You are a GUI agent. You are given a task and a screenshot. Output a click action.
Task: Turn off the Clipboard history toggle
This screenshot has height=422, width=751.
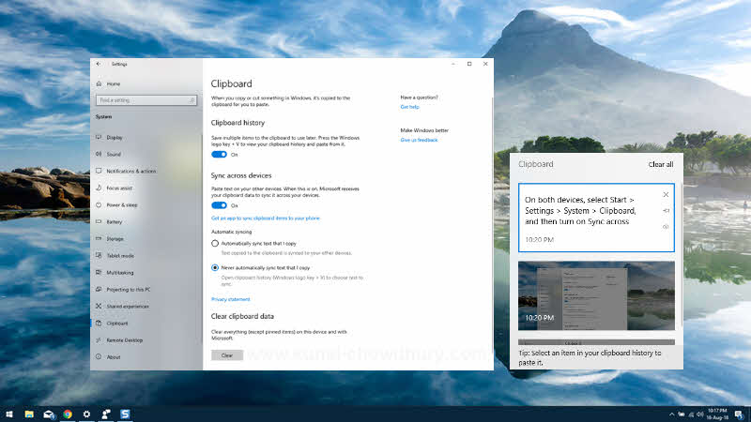tap(219, 155)
